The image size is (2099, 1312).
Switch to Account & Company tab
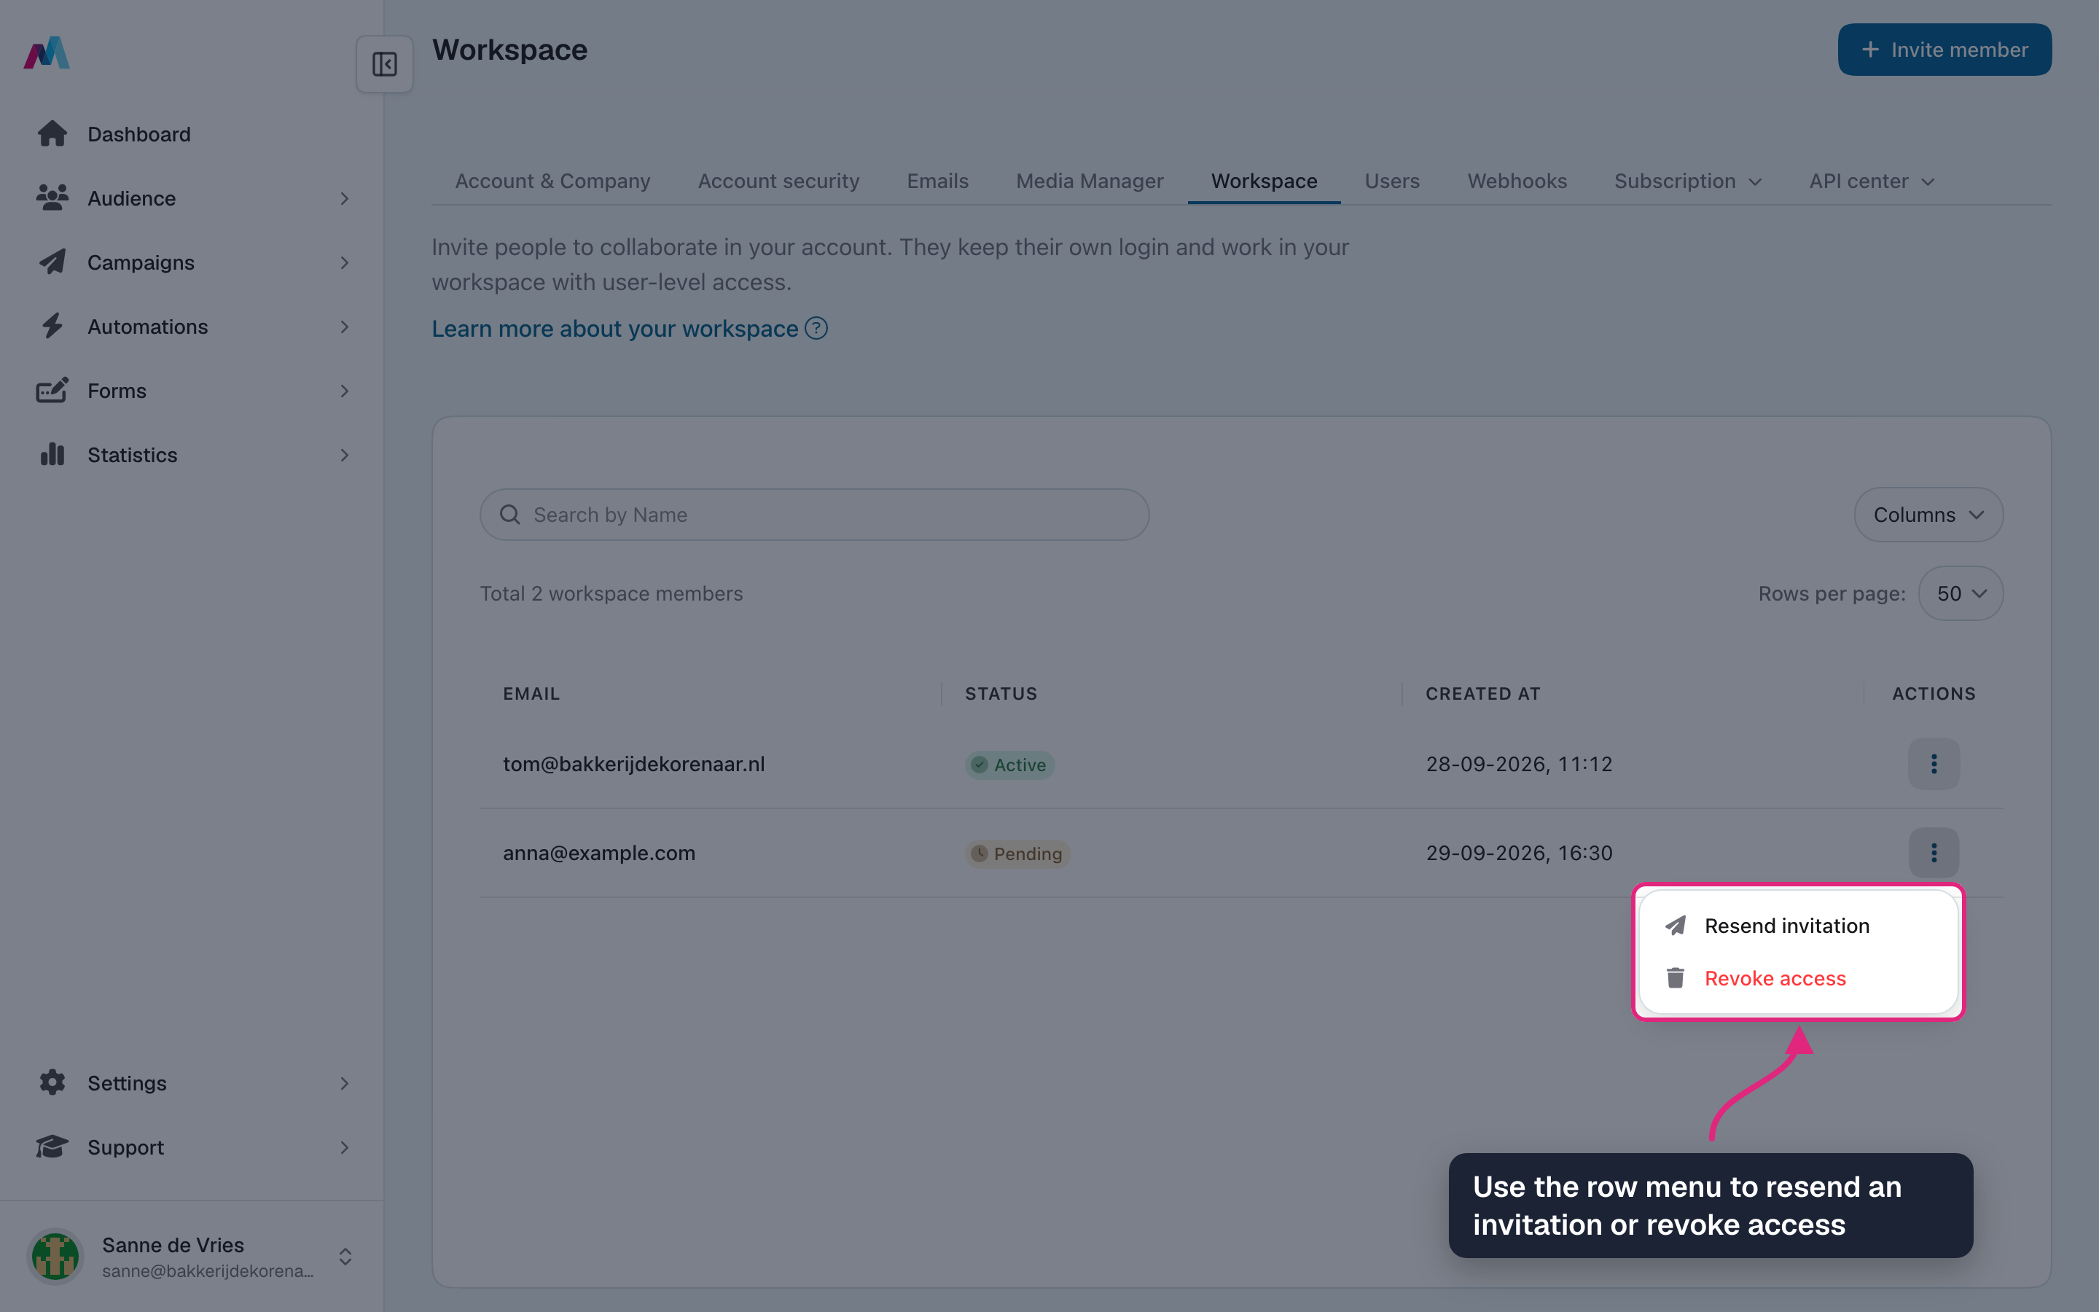point(552,181)
